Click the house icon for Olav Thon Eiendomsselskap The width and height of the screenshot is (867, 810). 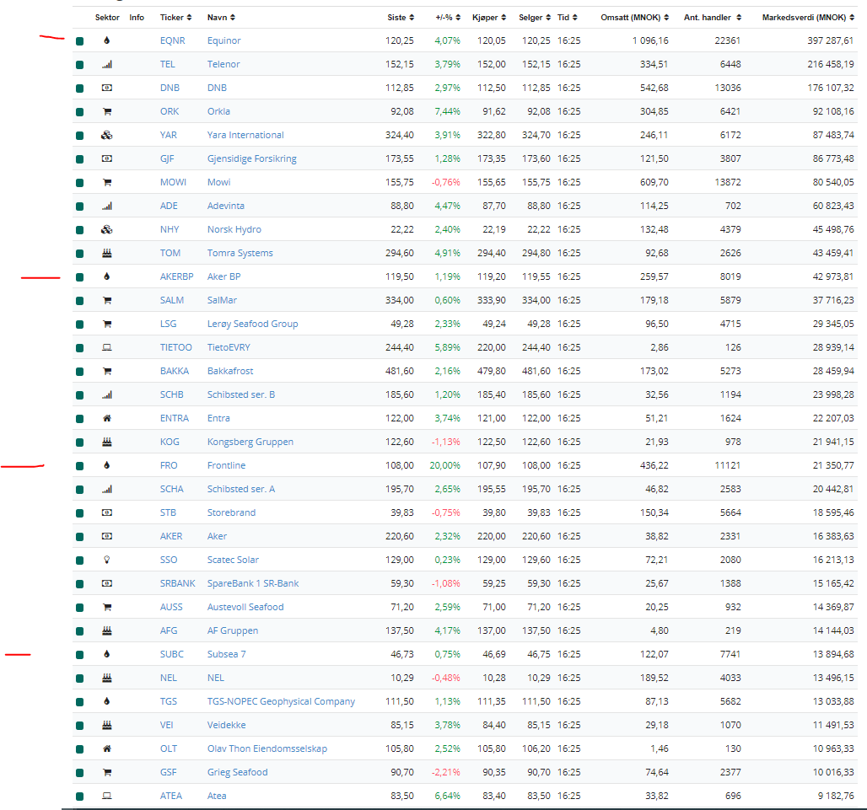point(107,748)
